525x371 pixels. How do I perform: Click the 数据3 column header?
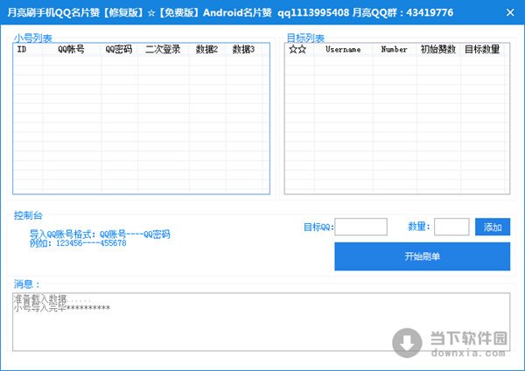(x=244, y=49)
